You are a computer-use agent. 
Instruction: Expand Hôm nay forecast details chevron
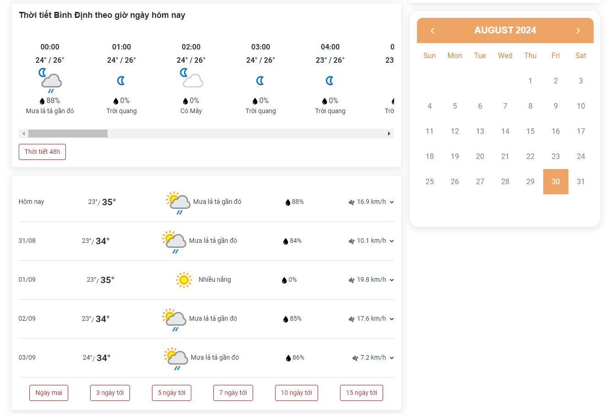click(x=392, y=202)
